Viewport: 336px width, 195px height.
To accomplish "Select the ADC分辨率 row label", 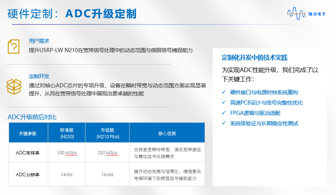I will (28, 174).
